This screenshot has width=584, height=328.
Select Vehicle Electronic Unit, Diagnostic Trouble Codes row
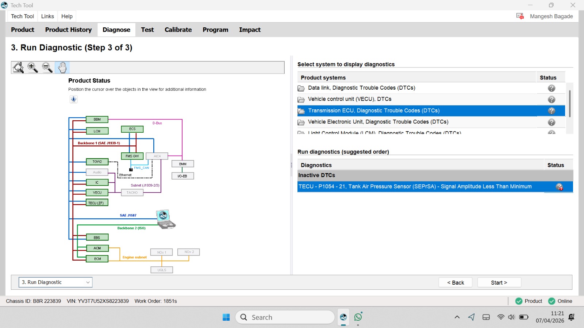(431, 122)
